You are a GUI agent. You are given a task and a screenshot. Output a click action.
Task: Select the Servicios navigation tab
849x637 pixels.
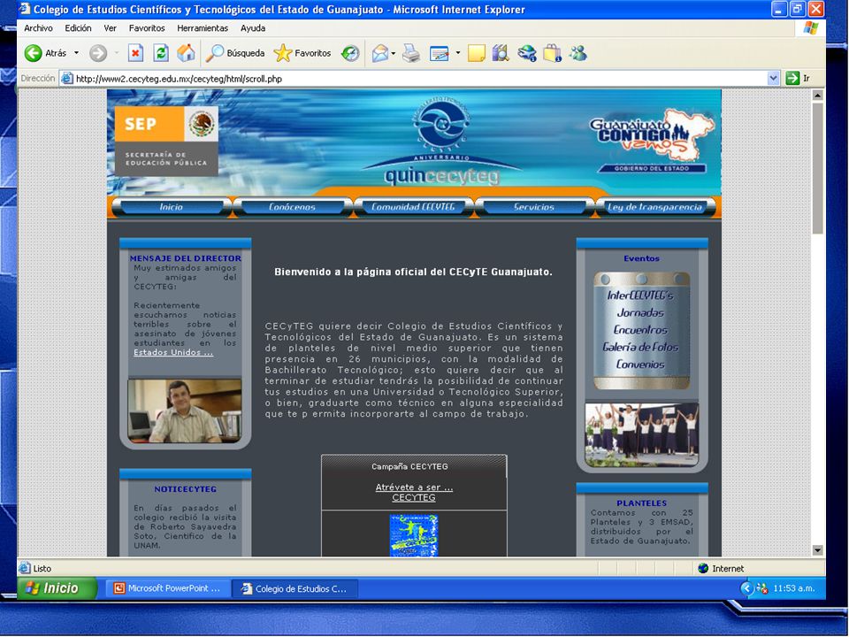534,207
